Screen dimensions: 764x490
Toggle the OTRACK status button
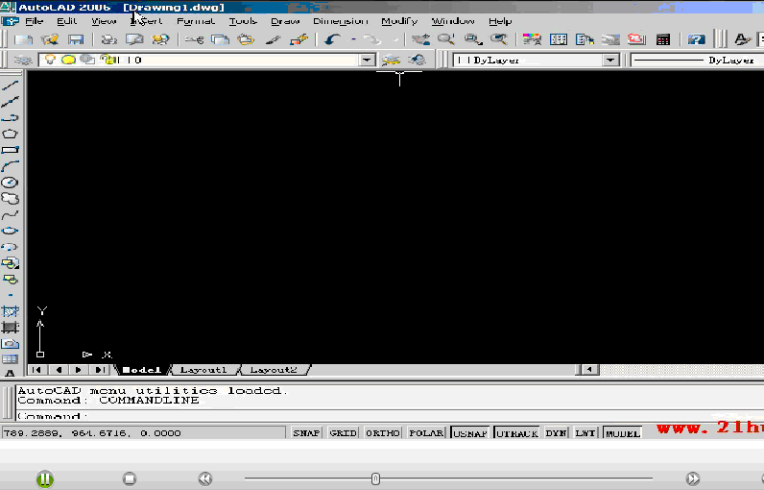(517, 433)
